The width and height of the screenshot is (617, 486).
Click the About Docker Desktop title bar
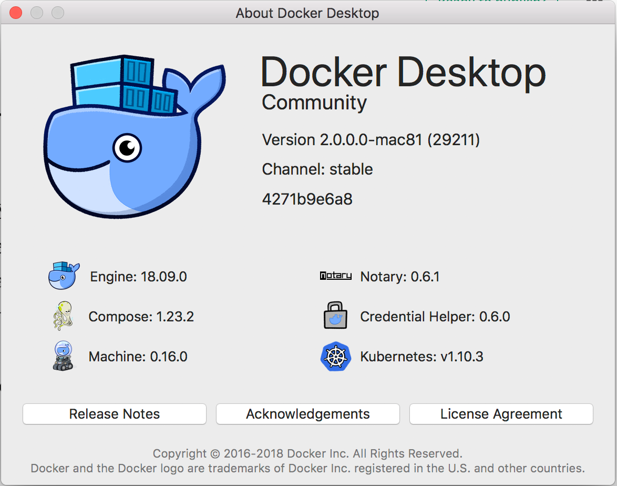[x=307, y=13]
